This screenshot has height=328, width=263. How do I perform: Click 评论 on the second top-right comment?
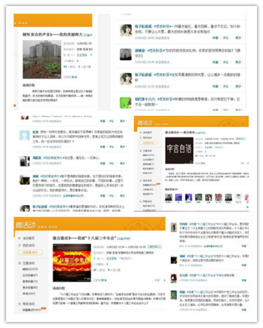click(x=226, y=62)
